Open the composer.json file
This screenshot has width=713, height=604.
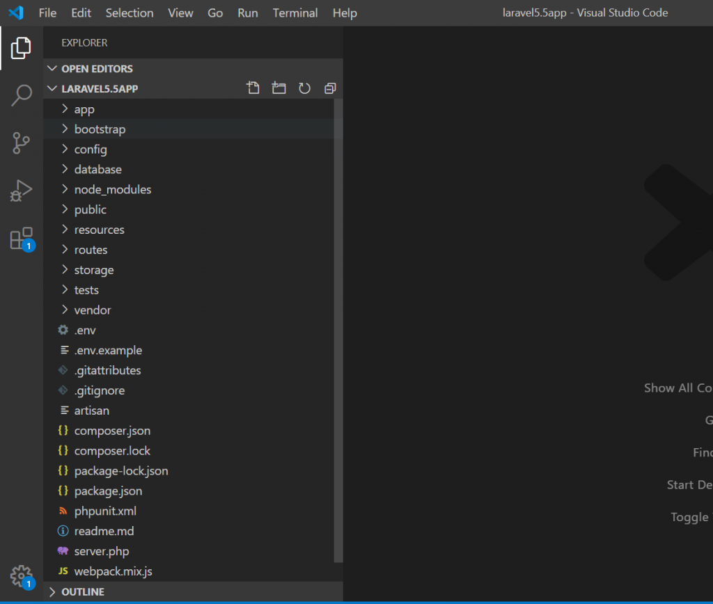tap(112, 431)
